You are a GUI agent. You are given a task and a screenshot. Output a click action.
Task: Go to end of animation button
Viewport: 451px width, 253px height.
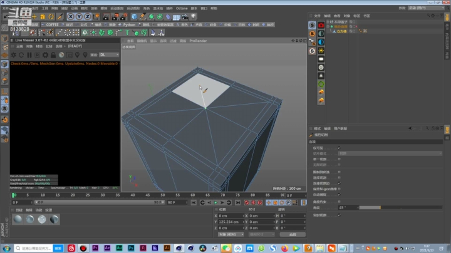pyautogui.click(x=237, y=203)
